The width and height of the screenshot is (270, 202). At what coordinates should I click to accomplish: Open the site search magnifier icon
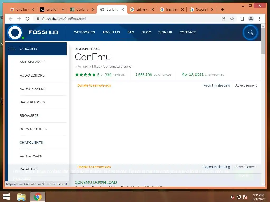pyautogui.click(x=250, y=32)
